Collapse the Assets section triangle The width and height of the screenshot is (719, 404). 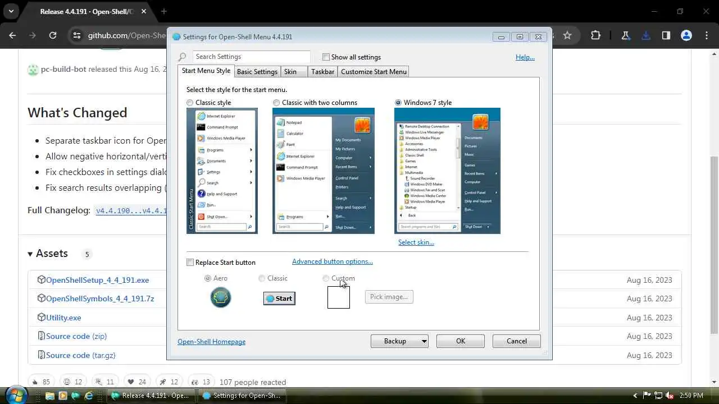click(x=30, y=254)
